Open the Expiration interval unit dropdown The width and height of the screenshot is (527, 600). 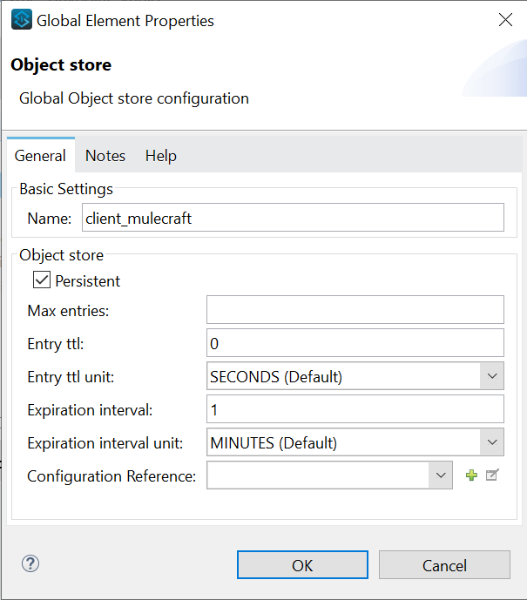click(492, 442)
